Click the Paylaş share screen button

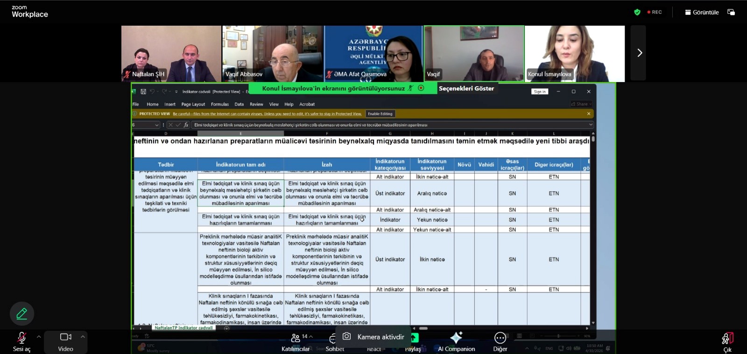tap(413, 342)
